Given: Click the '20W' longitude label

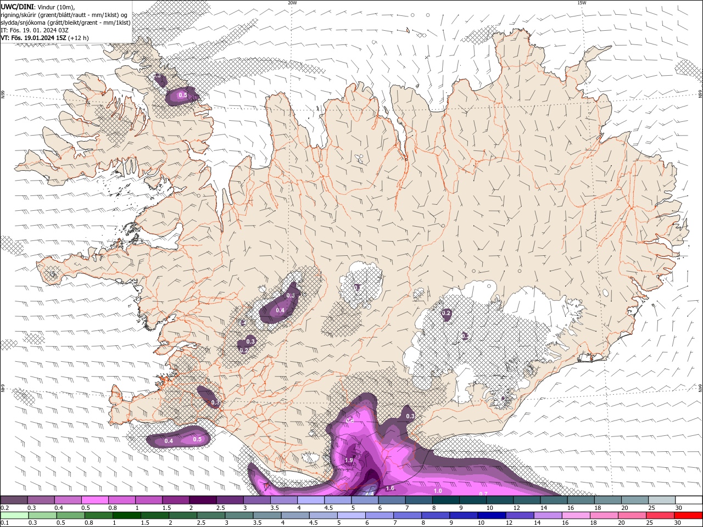Looking at the screenshot, I should [x=292, y=3].
